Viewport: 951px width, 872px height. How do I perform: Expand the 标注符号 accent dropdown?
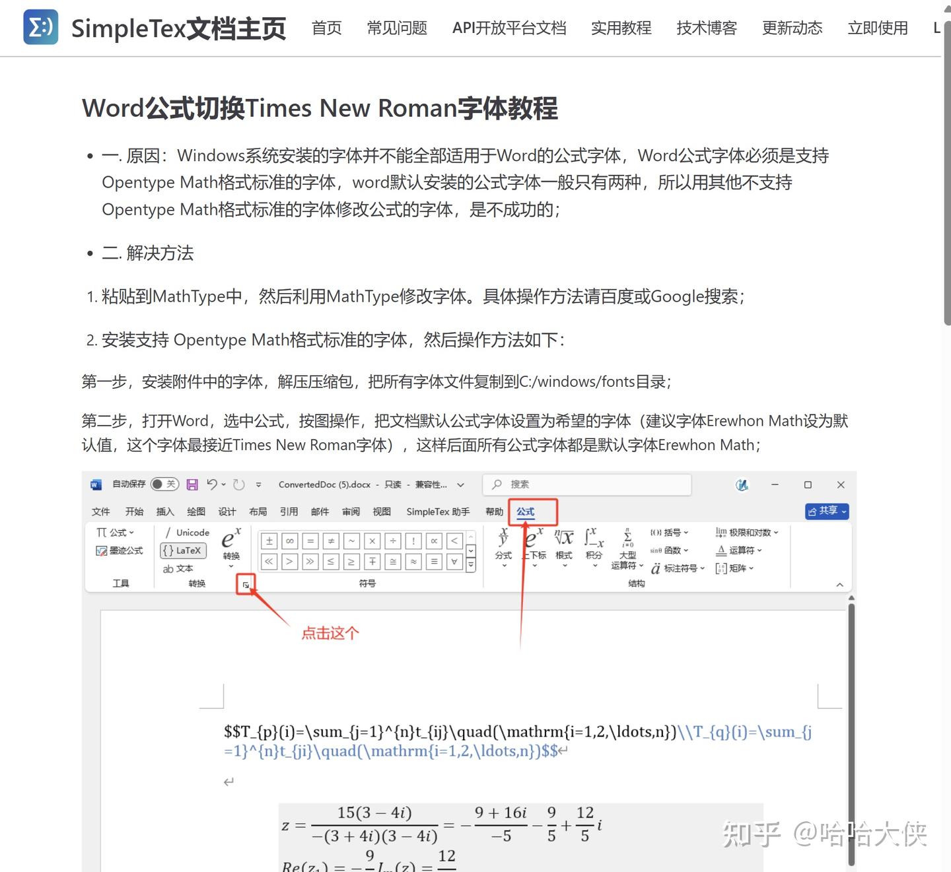click(x=678, y=568)
